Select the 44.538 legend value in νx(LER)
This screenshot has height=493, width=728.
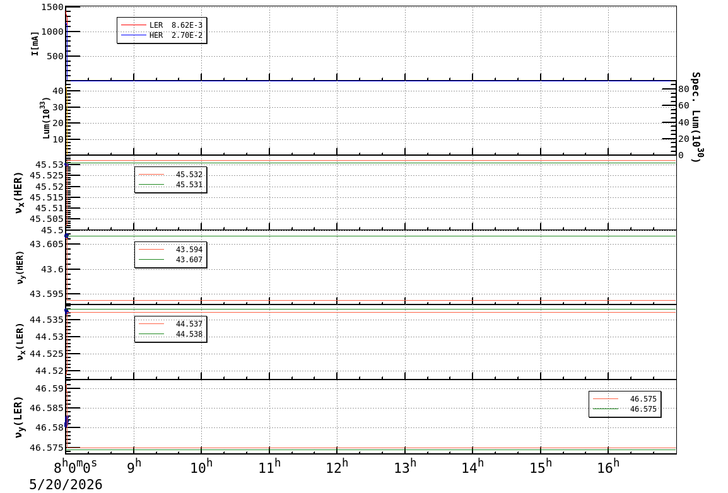click(x=189, y=334)
